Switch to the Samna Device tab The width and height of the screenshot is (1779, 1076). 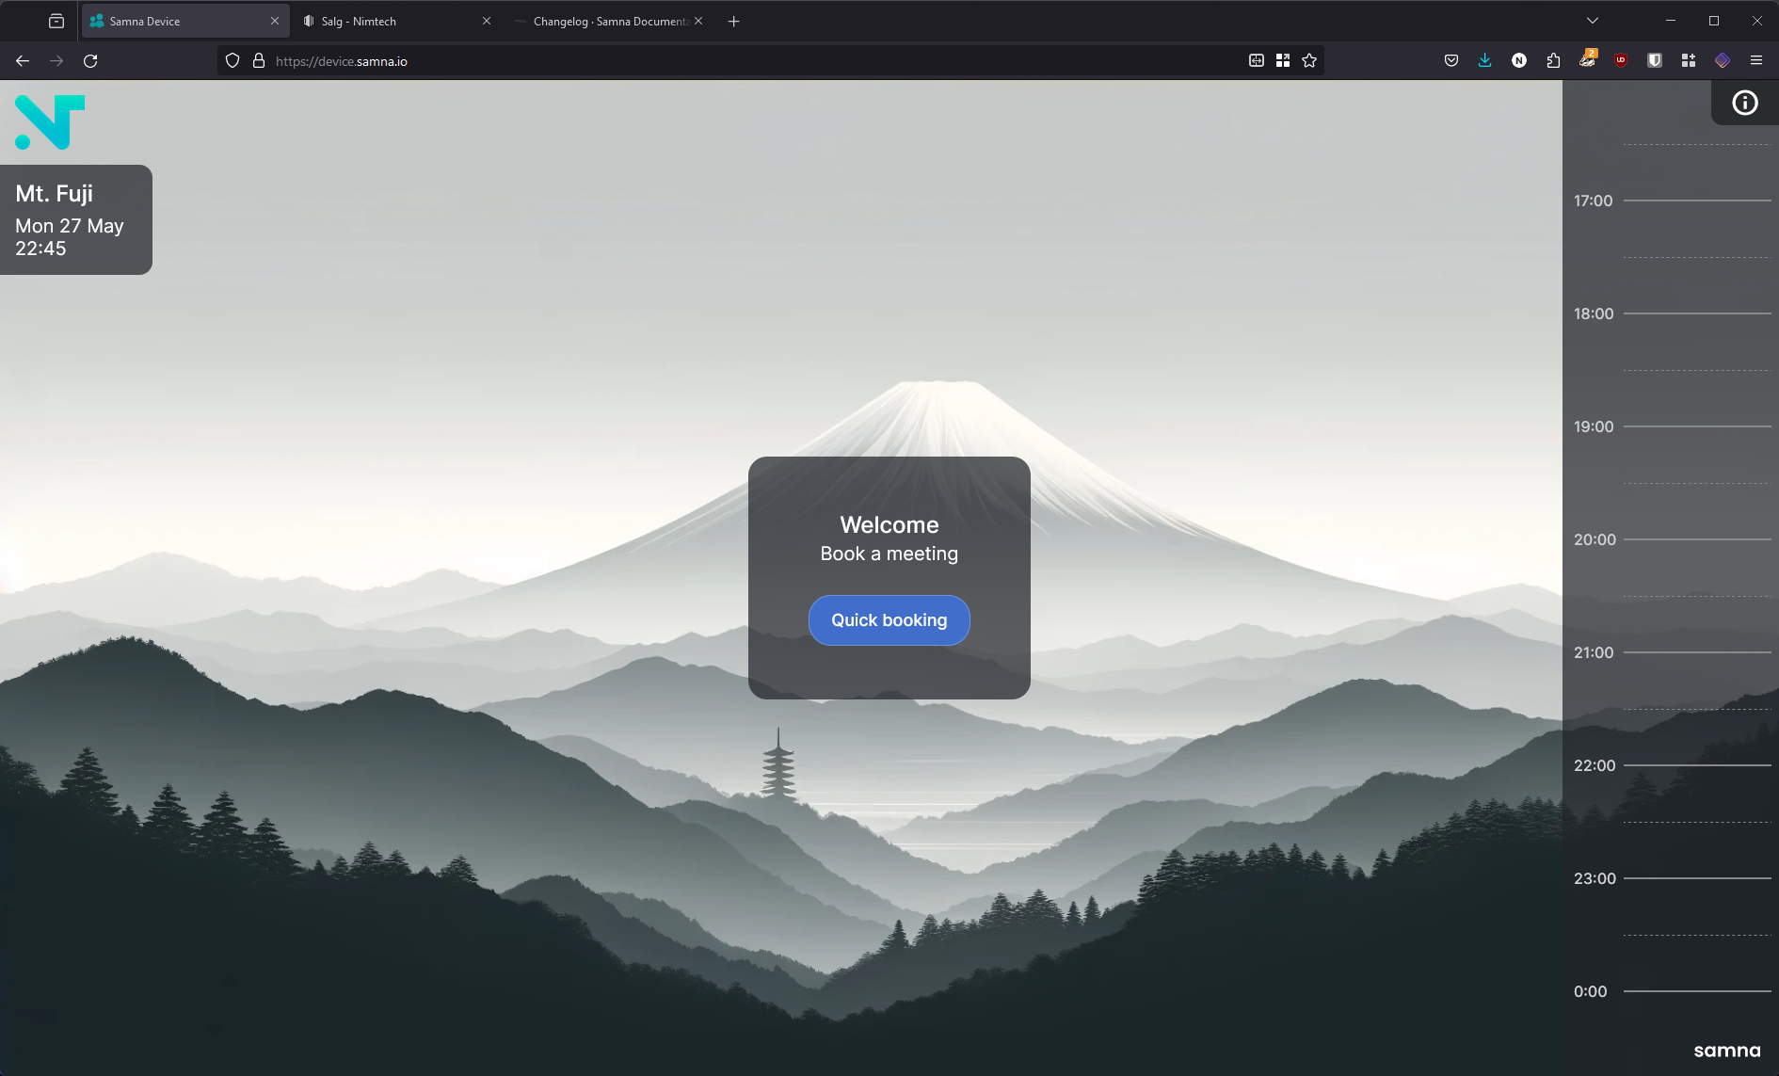pos(185,21)
